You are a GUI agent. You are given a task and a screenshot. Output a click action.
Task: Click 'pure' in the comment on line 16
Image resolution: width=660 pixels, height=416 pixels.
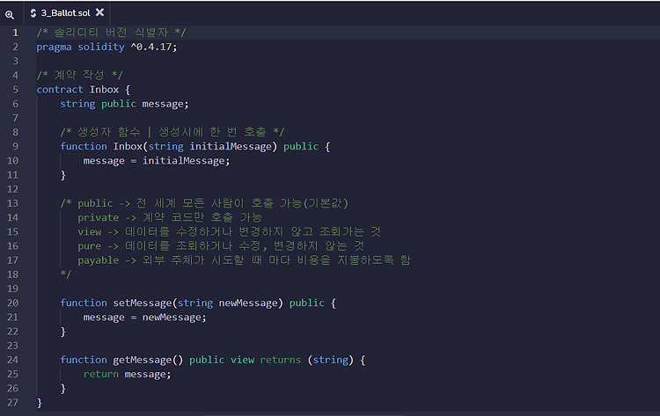[89, 246]
